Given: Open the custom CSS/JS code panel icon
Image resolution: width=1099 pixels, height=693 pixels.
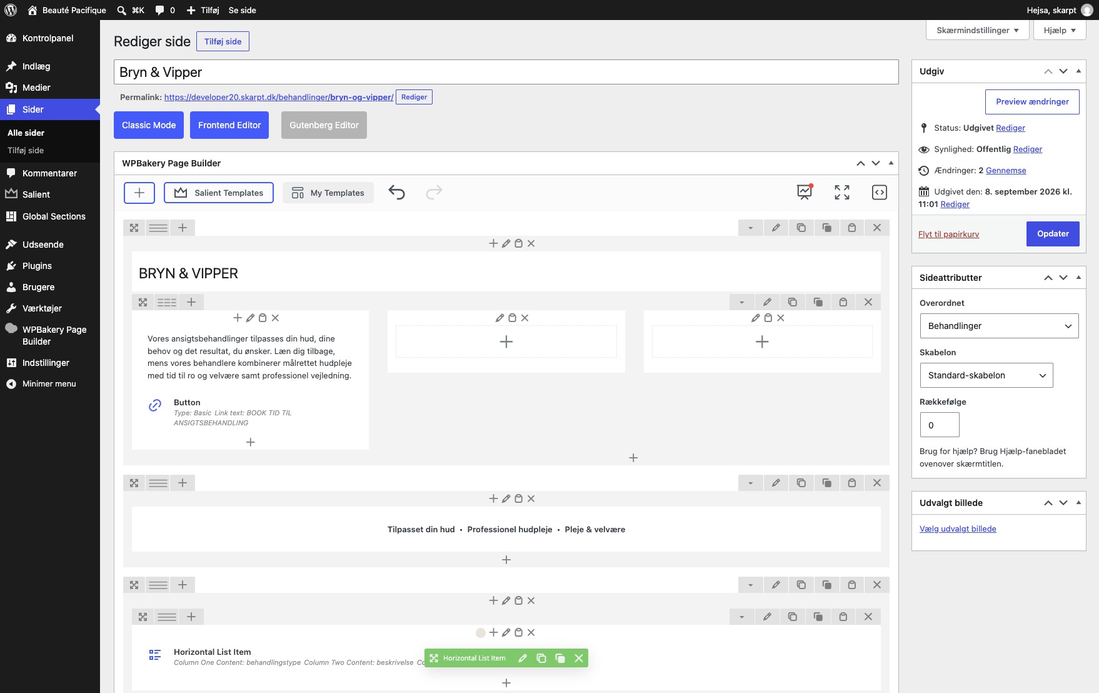Looking at the screenshot, I should [x=879, y=193].
